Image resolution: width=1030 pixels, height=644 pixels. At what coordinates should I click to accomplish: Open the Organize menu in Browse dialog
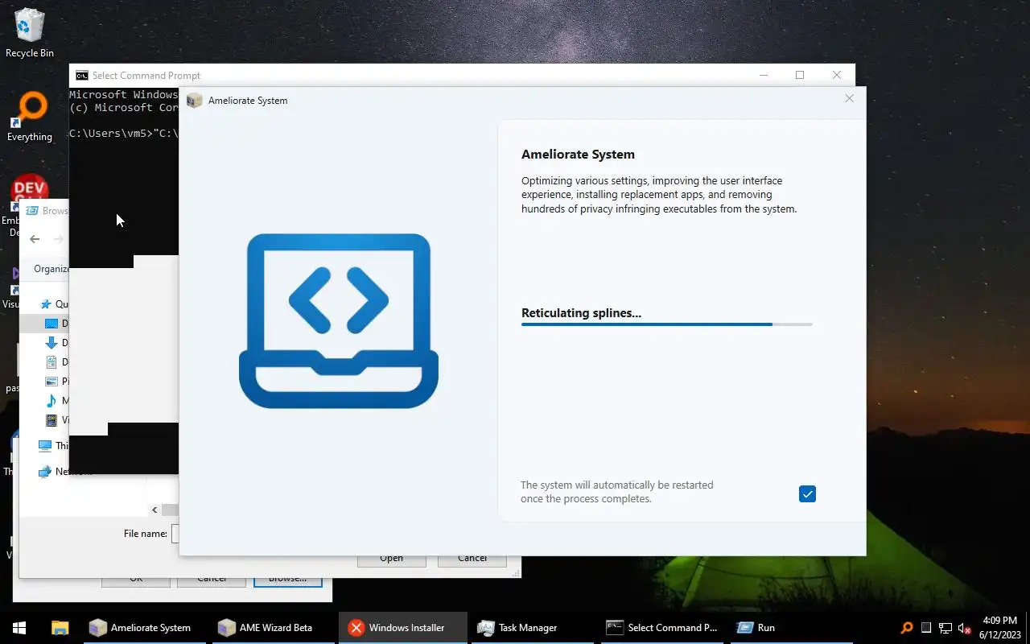[51, 269]
